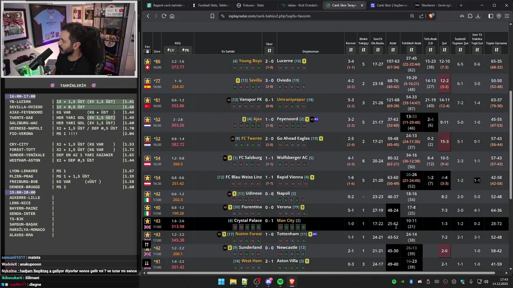Unfavorite the Young Boys match star

coord(147,61)
